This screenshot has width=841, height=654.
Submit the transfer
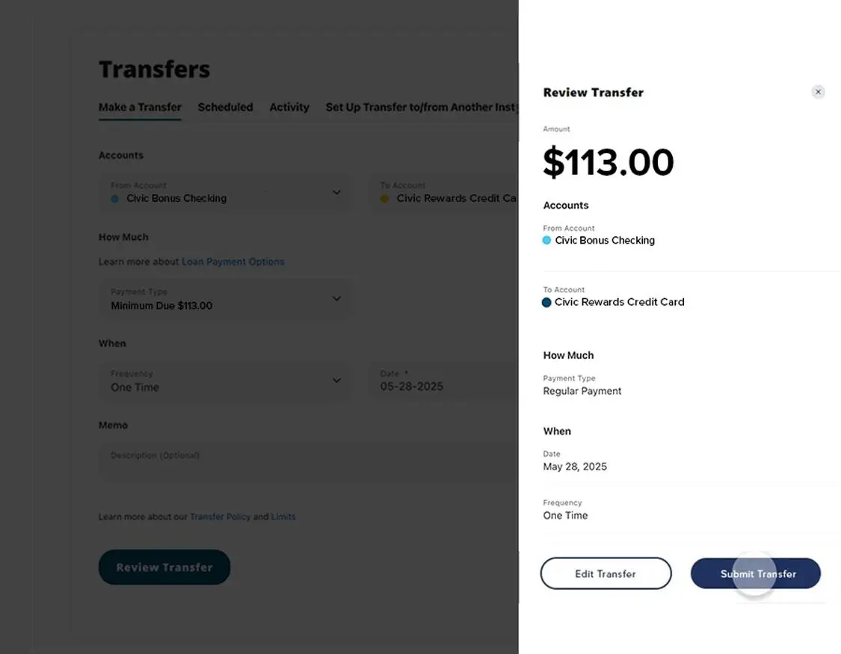point(755,573)
